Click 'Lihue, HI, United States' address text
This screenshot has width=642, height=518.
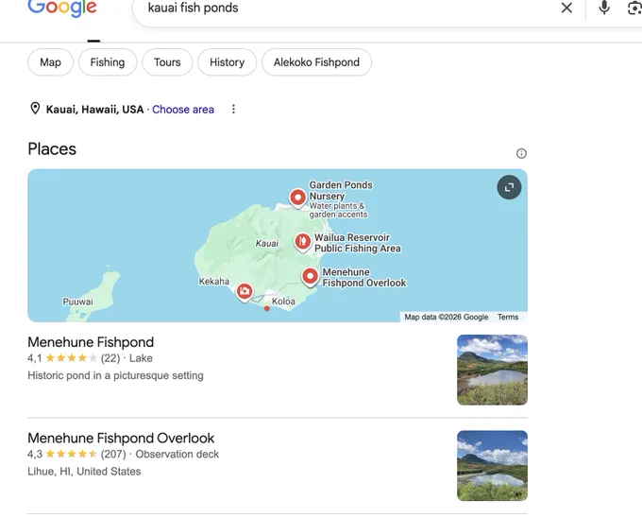84,472
